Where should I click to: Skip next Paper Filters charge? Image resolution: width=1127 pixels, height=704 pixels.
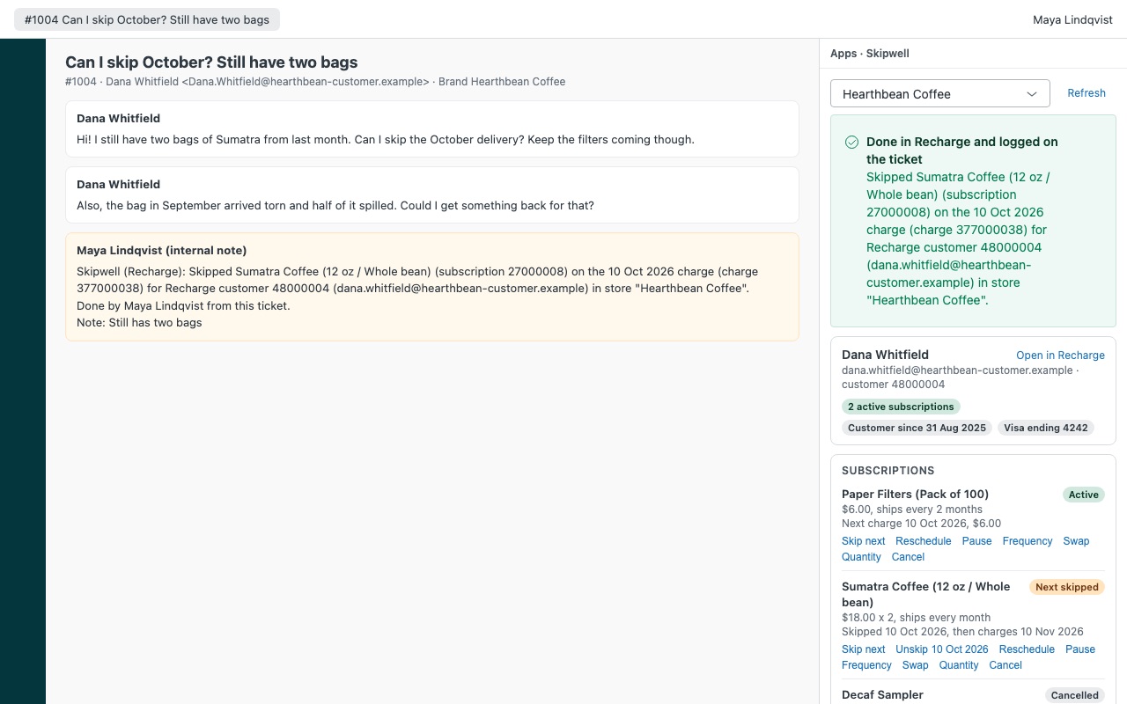coord(864,541)
